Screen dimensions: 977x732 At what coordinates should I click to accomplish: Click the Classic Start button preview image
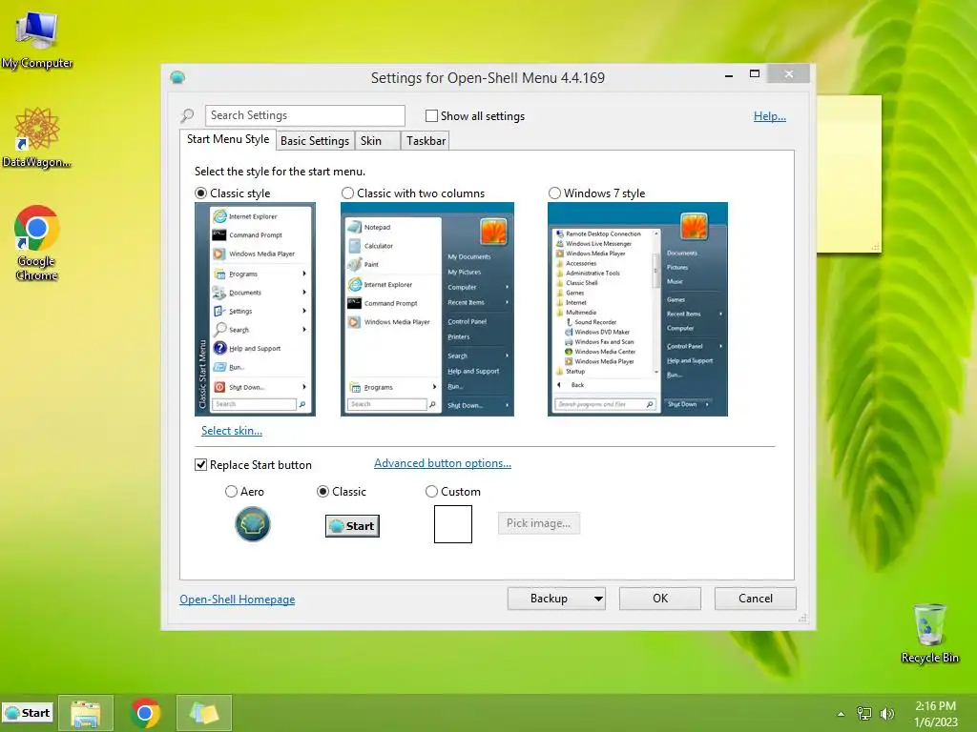[352, 526]
